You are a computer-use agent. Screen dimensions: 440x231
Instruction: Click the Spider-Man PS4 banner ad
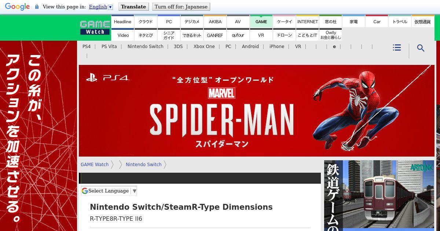[x=257, y=111]
